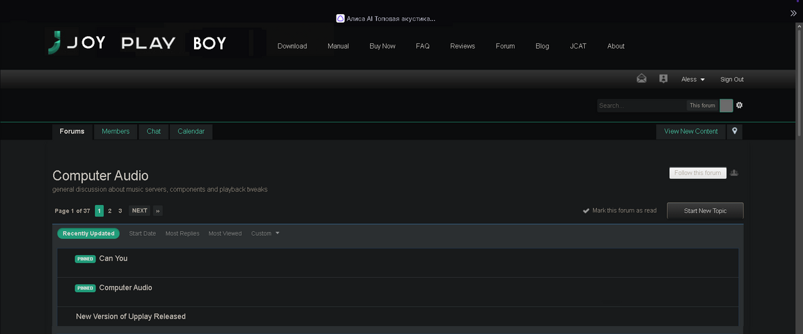The height and width of the screenshot is (334, 803).
Task: Click the double-chevron icon at top right
Action: (x=794, y=13)
